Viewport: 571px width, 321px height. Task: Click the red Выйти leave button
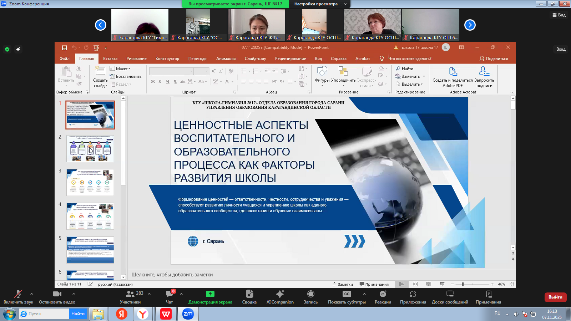tap(555, 297)
